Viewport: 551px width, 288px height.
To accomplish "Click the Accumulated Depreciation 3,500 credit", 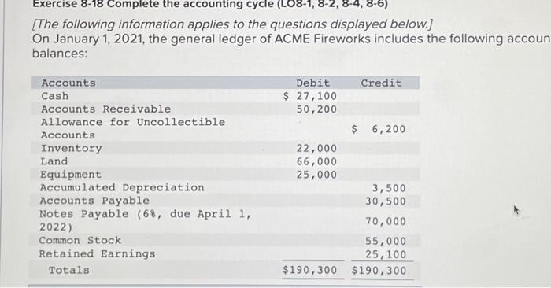I will click(389, 188).
